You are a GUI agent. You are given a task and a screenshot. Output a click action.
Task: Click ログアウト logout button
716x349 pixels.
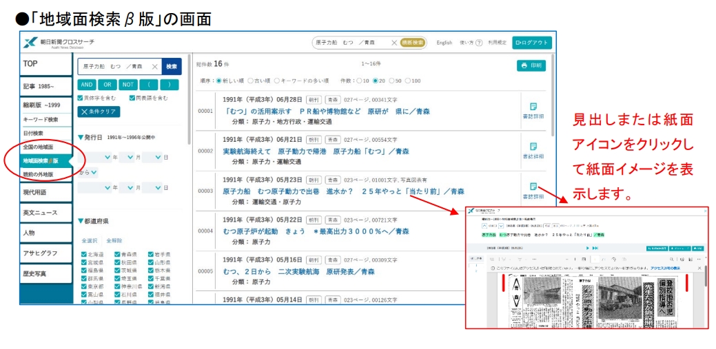tap(532, 43)
